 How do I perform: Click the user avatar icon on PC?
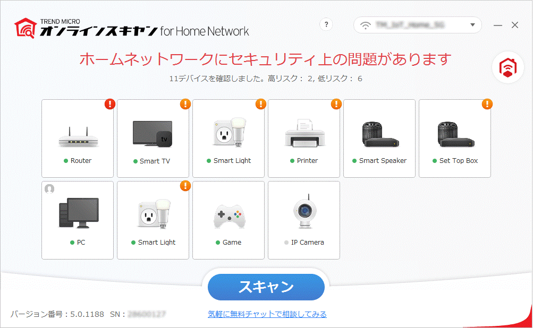49,189
